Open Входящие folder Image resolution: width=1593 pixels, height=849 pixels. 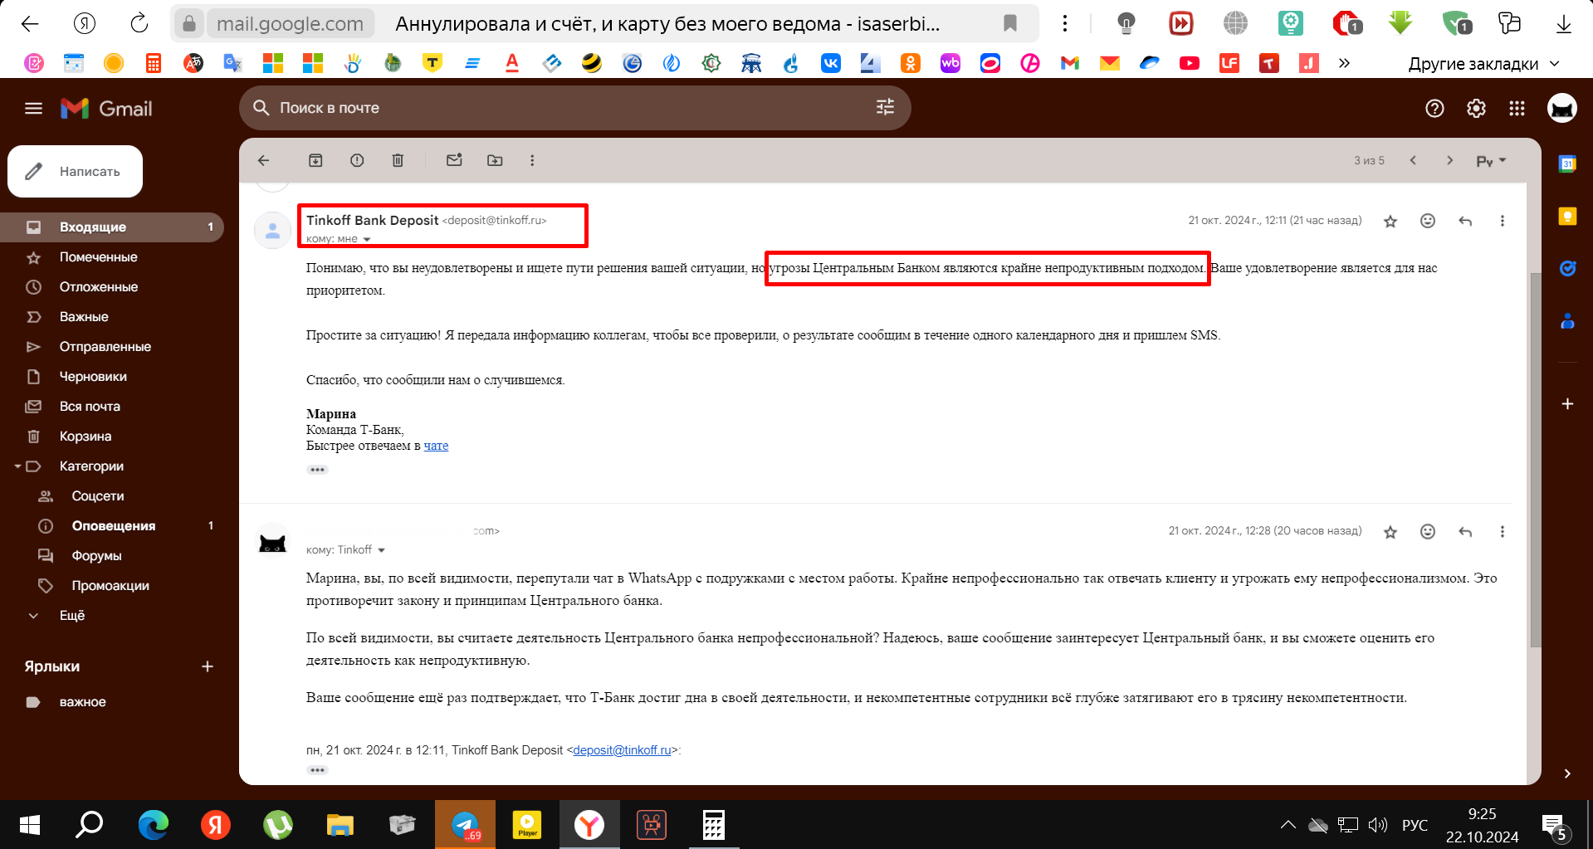(112, 227)
